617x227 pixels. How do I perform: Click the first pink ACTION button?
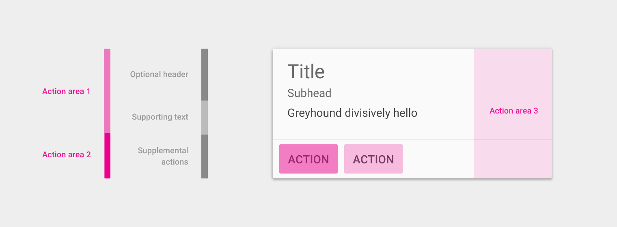pos(308,159)
